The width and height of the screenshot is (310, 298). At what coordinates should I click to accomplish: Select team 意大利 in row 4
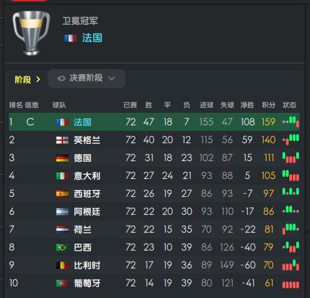tap(87, 175)
